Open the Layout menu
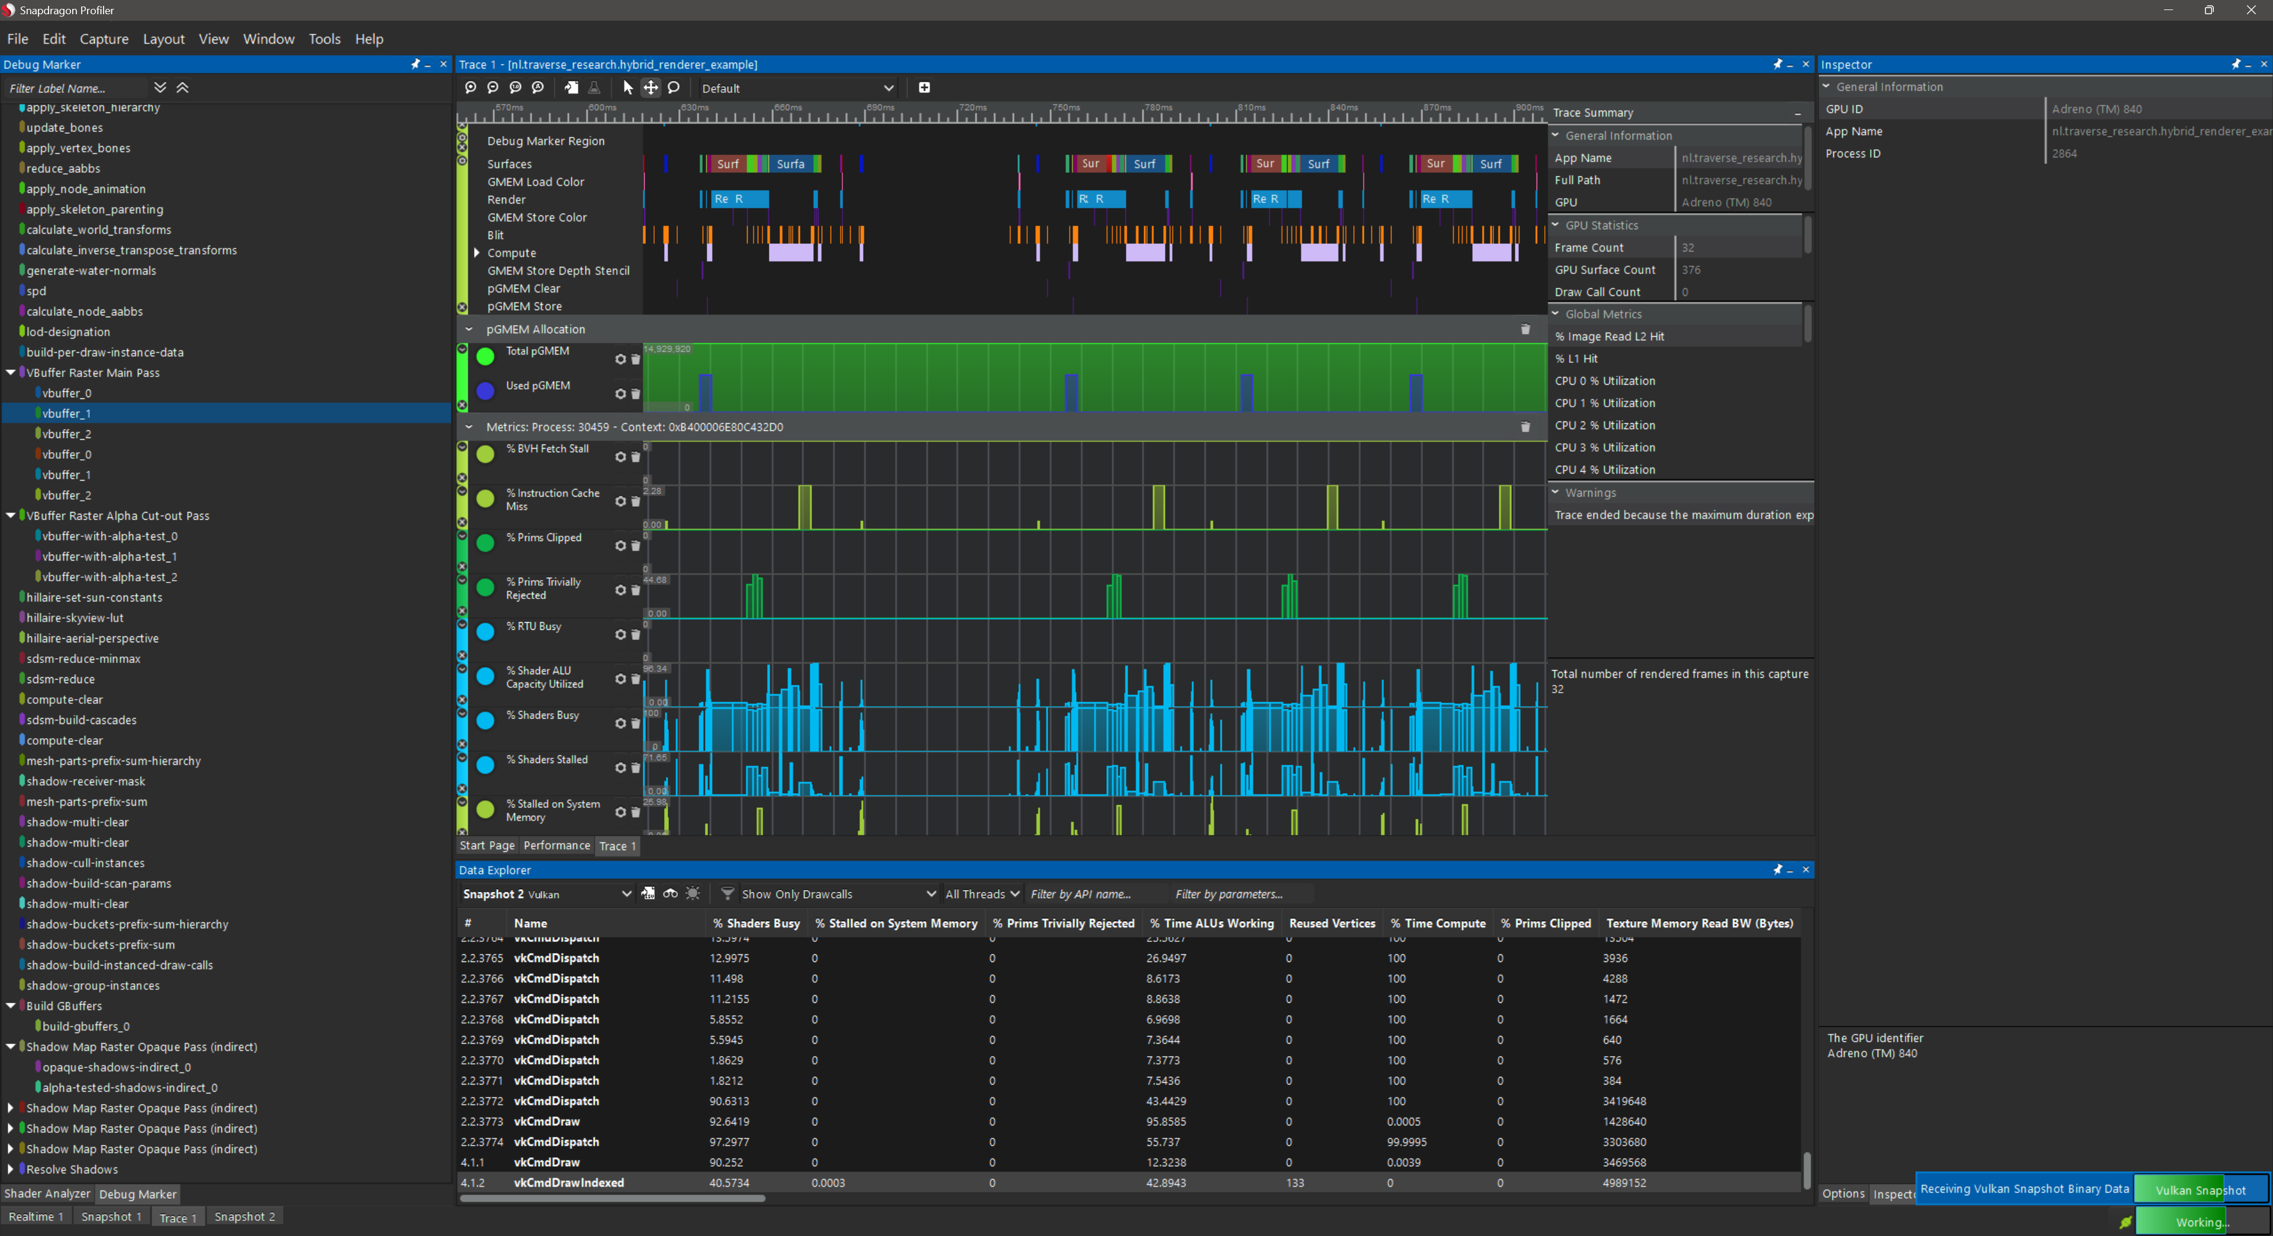2273x1236 pixels. pos(163,39)
